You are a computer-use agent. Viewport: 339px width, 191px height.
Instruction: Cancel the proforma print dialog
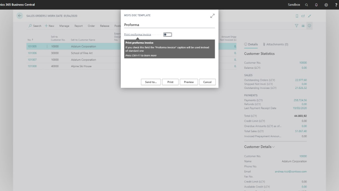[207, 82]
